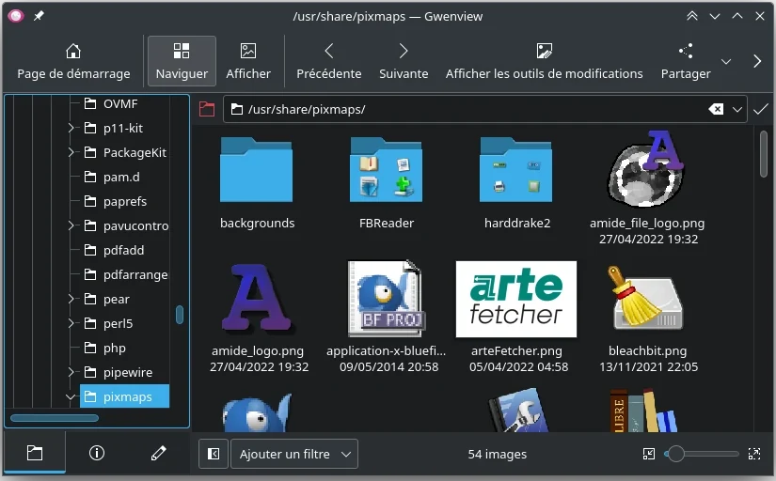The width and height of the screenshot is (776, 481).
Task: Click 54 images status text
Action: coord(498,454)
